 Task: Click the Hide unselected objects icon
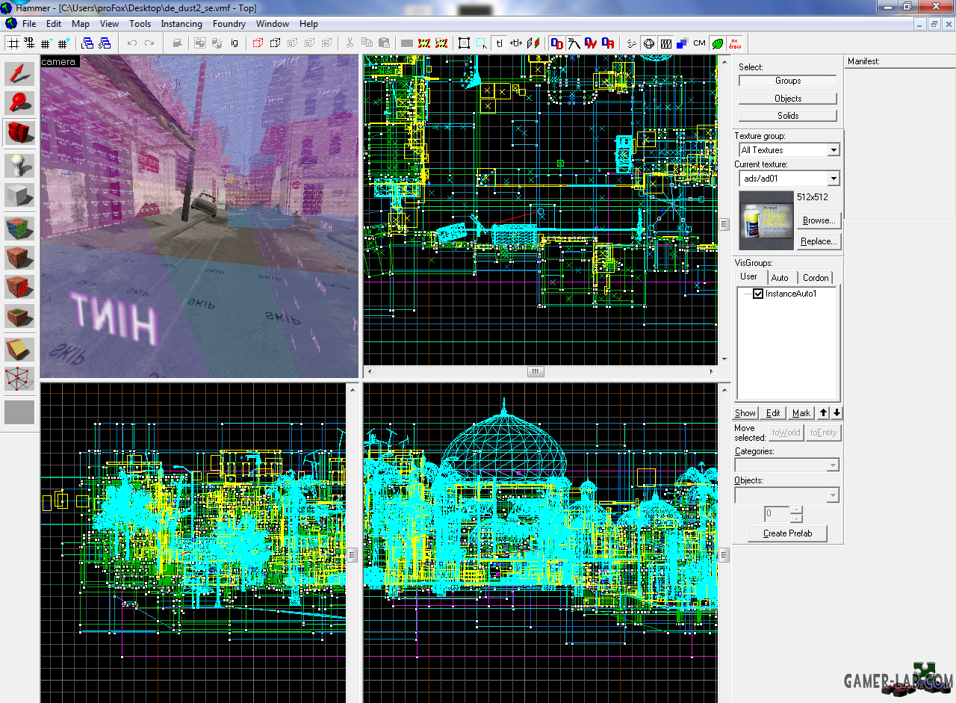click(275, 43)
